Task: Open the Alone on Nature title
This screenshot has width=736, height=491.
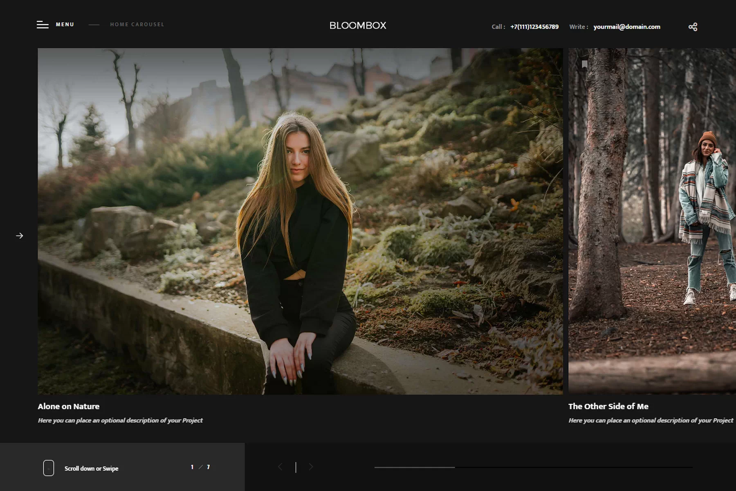Action: point(69,406)
